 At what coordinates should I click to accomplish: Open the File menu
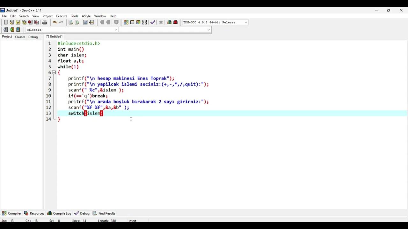(4, 16)
